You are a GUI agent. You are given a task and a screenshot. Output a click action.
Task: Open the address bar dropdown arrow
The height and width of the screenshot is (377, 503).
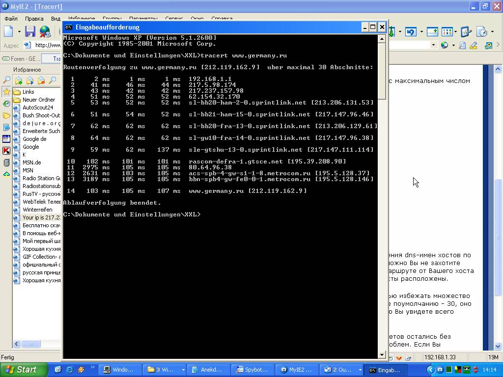pos(433,45)
